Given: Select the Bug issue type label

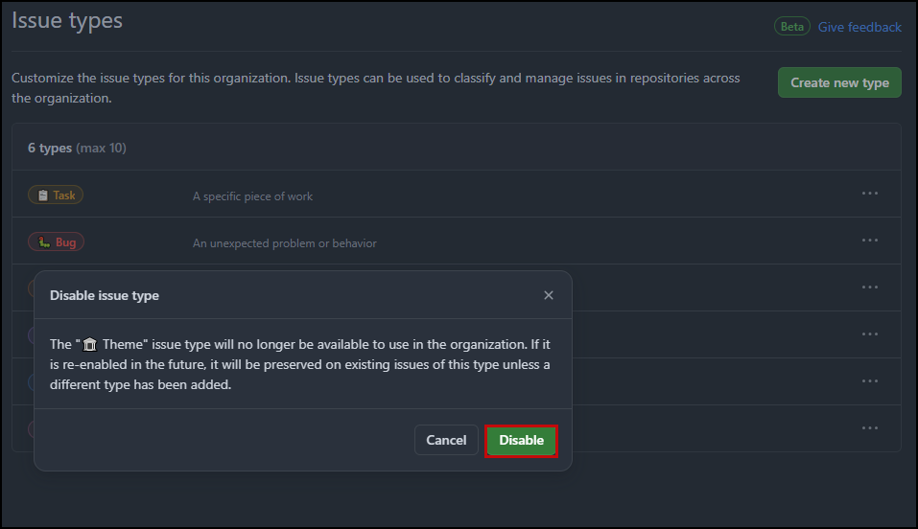Looking at the screenshot, I should coord(57,242).
